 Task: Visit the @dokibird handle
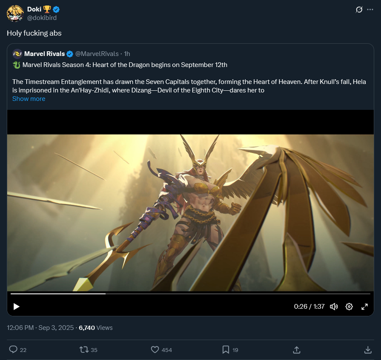pos(42,18)
